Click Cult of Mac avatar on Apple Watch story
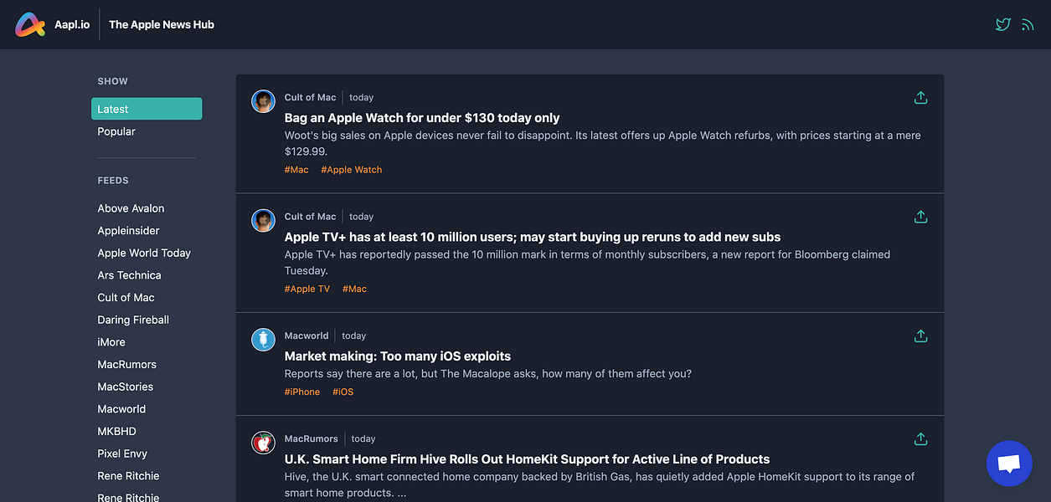Viewport: 1051px width, 502px height. (x=264, y=101)
